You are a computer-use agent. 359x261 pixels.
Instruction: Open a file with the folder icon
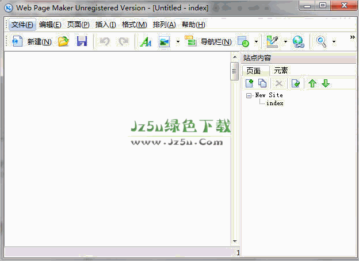pos(63,41)
